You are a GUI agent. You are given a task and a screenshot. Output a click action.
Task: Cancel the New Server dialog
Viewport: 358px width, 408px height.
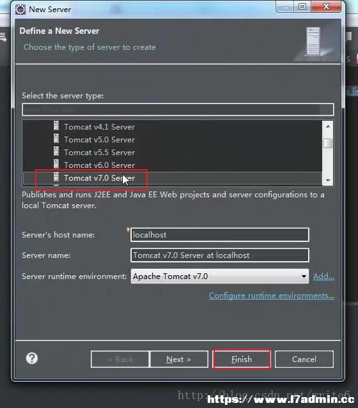coord(304,359)
